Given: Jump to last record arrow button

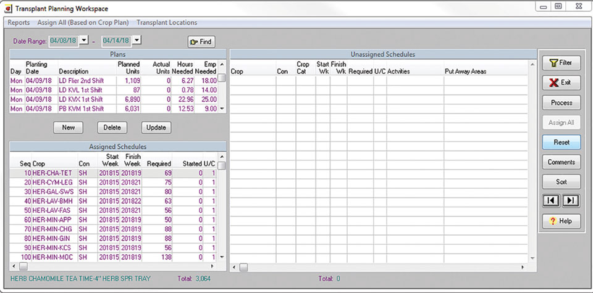Looking at the screenshot, I should pos(571,200).
